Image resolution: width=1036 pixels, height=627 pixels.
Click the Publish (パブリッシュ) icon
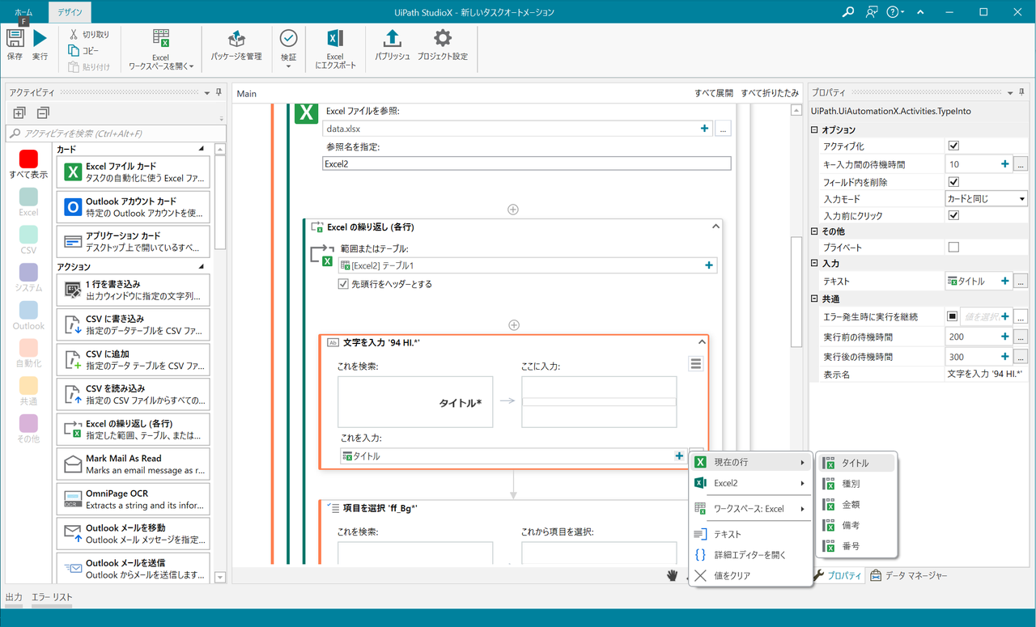coord(392,39)
